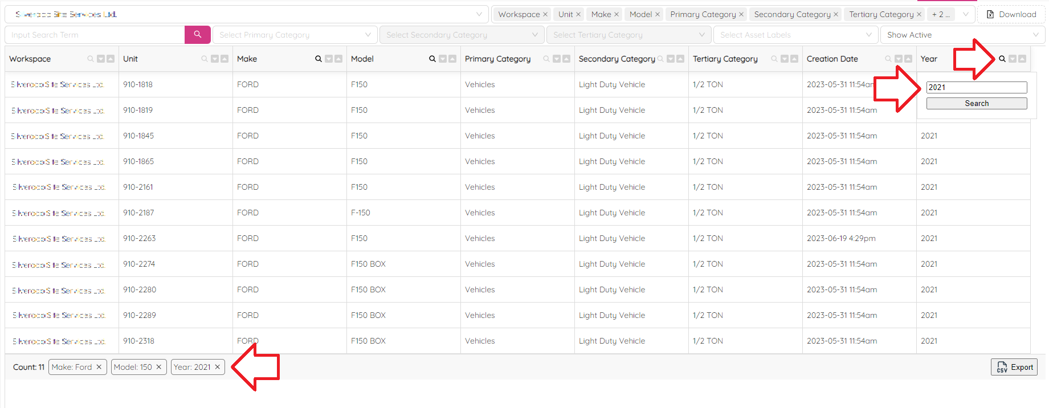This screenshot has width=1049, height=408.
Task: Click the Download button
Action: (1011, 14)
